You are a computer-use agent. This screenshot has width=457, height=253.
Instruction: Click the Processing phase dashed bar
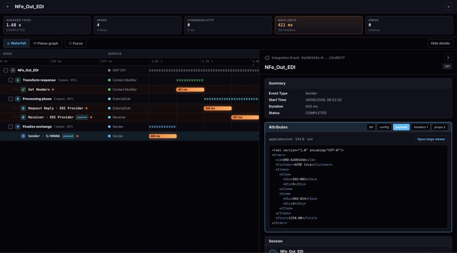[x=231, y=99]
